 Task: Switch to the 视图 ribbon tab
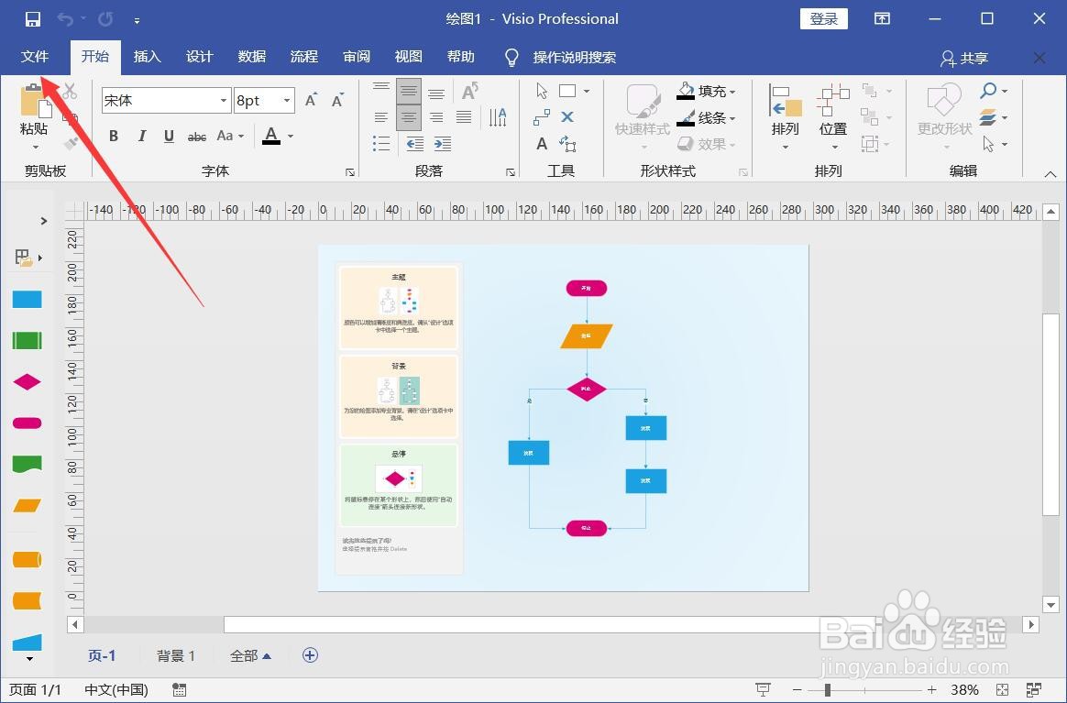(x=408, y=57)
